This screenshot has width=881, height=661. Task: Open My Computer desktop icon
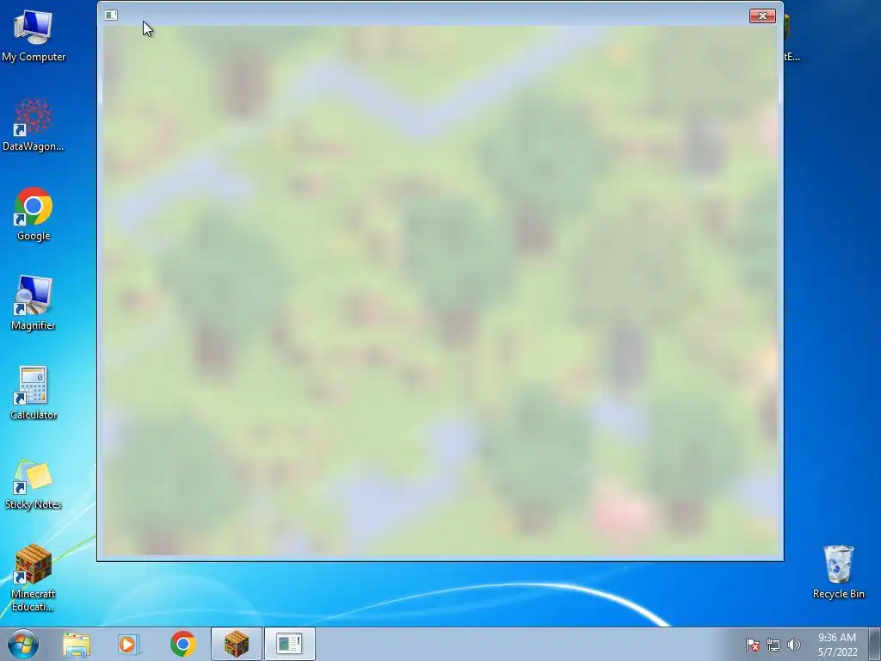[x=34, y=34]
